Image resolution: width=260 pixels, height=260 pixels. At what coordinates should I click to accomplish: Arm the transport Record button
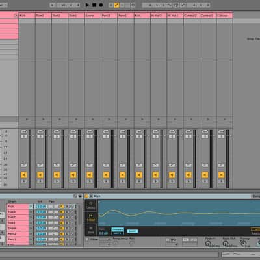click(x=101, y=5)
